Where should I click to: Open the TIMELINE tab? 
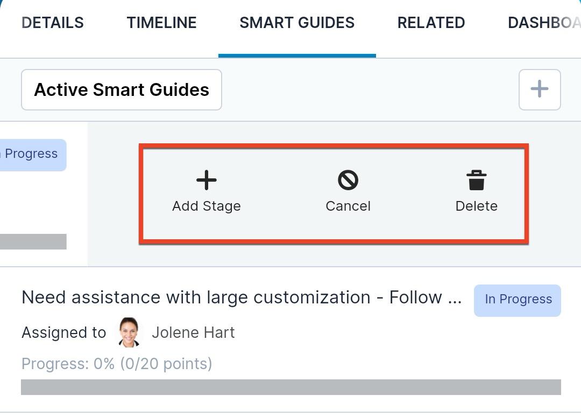point(161,23)
